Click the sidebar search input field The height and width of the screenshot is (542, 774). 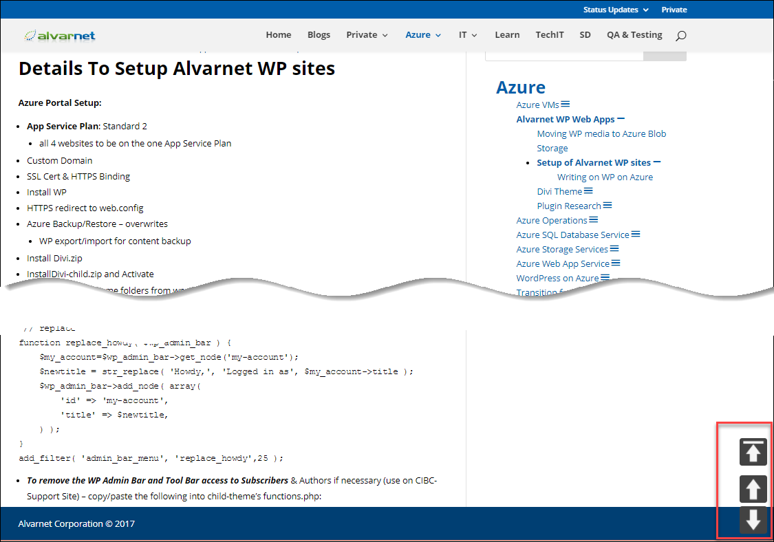click(x=564, y=55)
